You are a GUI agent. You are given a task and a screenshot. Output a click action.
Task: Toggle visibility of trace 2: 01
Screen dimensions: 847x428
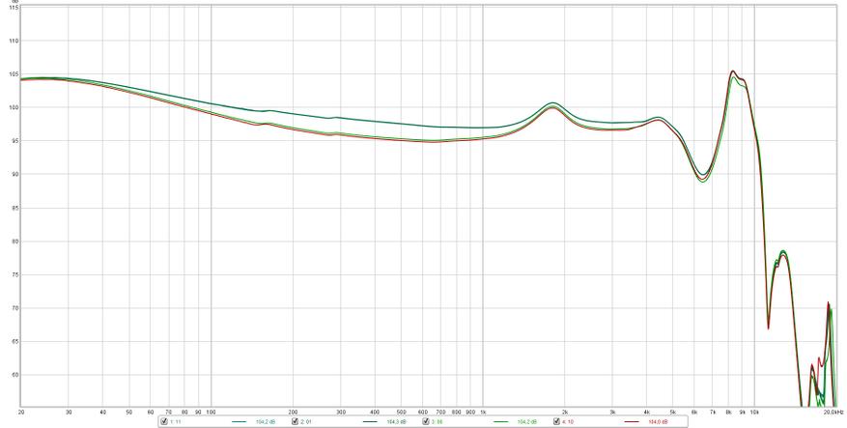(x=295, y=421)
